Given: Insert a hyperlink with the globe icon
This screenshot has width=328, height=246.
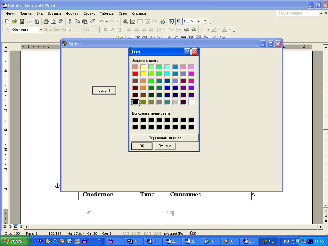Looking at the screenshot, I should coord(125,21).
